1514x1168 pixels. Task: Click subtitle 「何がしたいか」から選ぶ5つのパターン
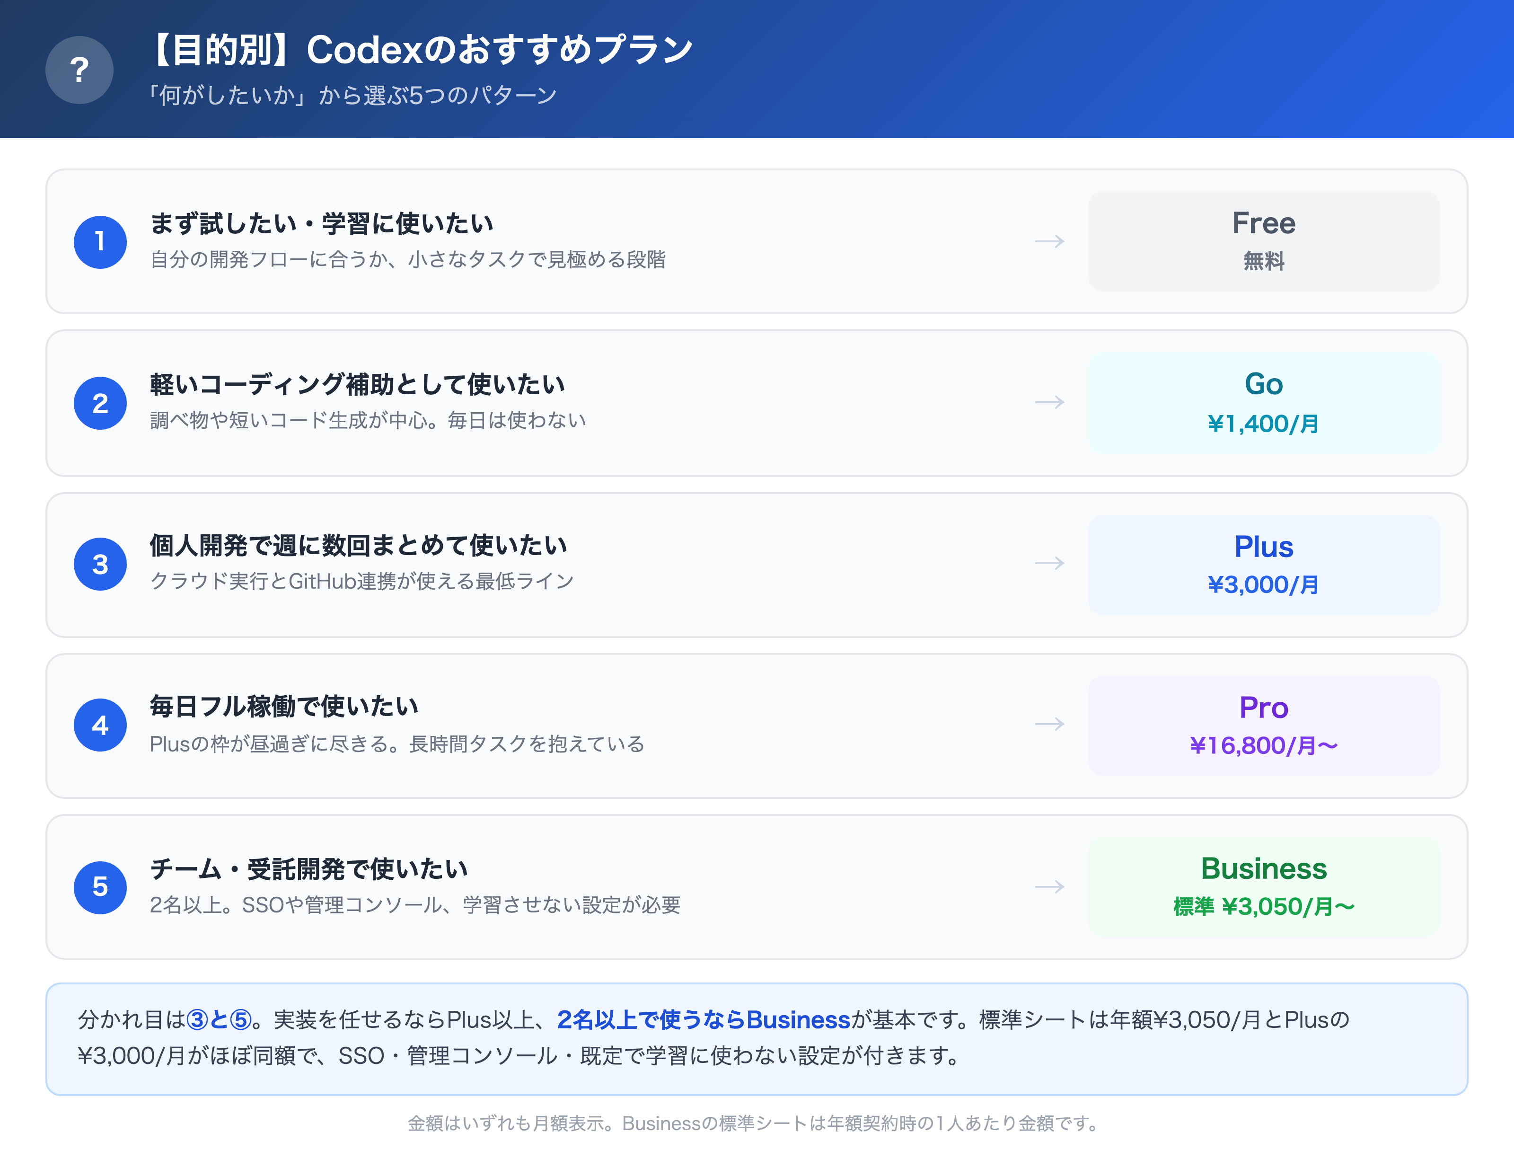point(352,95)
